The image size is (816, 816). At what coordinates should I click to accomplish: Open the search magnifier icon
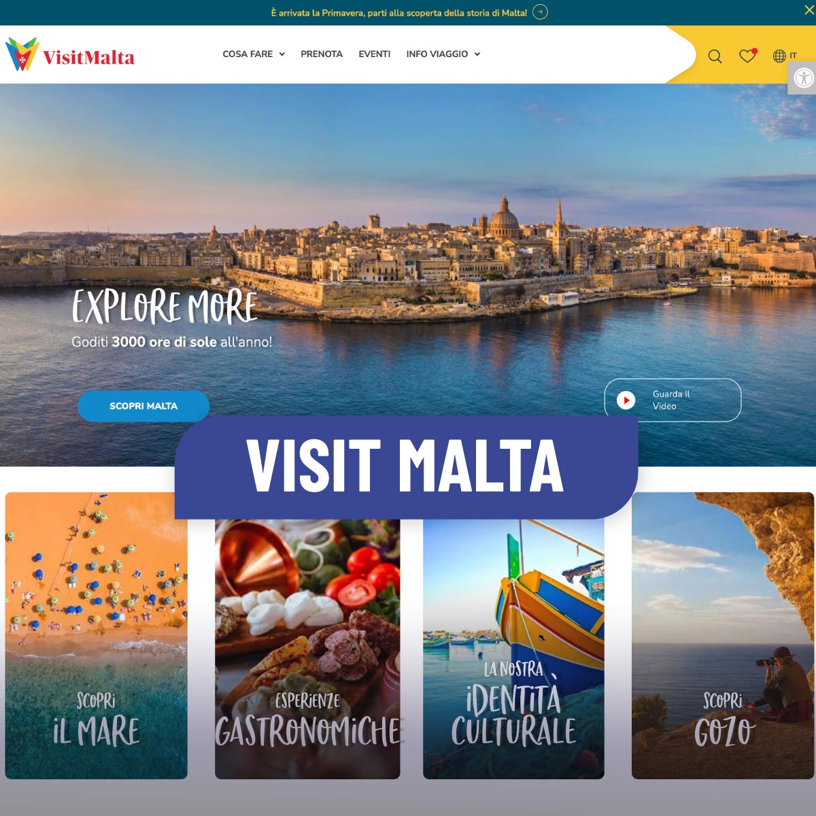[x=715, y=56]
